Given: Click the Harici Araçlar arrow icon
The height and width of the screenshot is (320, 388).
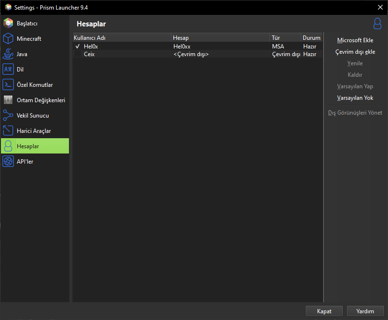Looking at the screenshot, I should (8, 131).
